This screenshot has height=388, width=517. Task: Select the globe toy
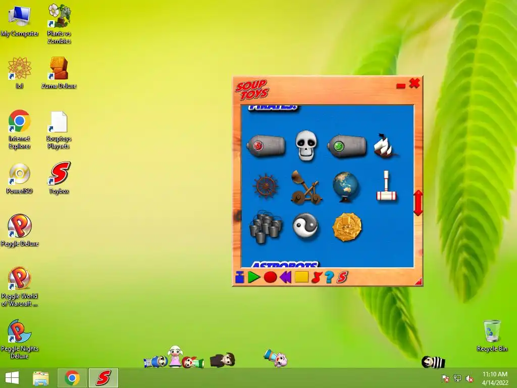(345, 186)
